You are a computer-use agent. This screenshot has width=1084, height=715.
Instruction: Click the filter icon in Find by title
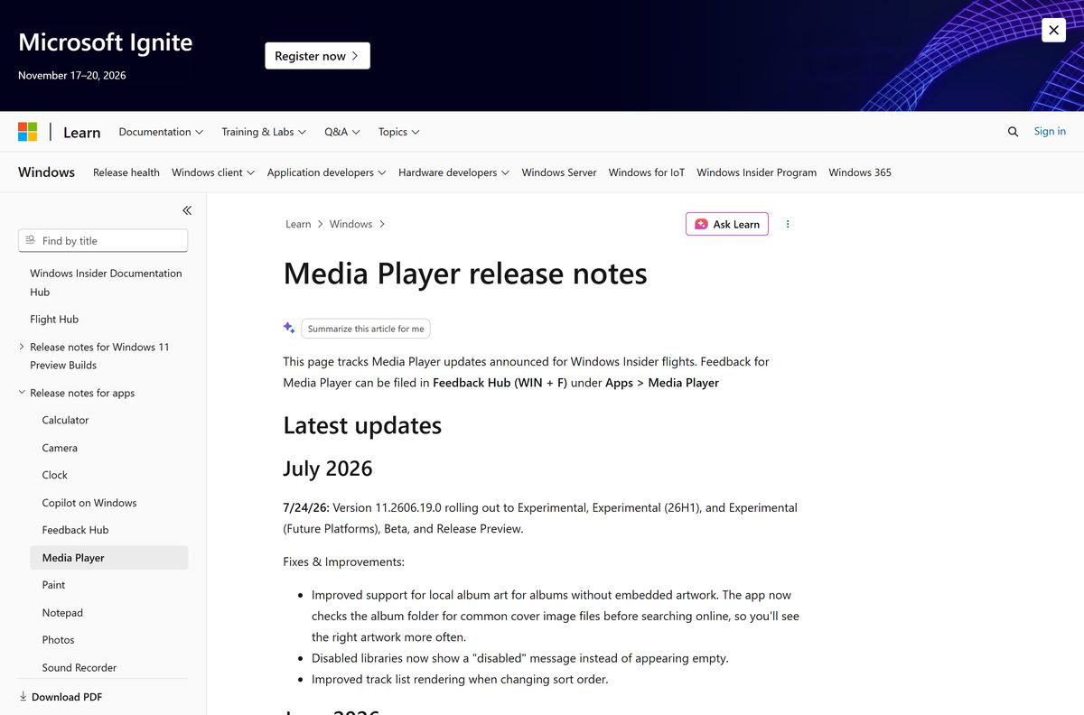click(x=31, y=240)
